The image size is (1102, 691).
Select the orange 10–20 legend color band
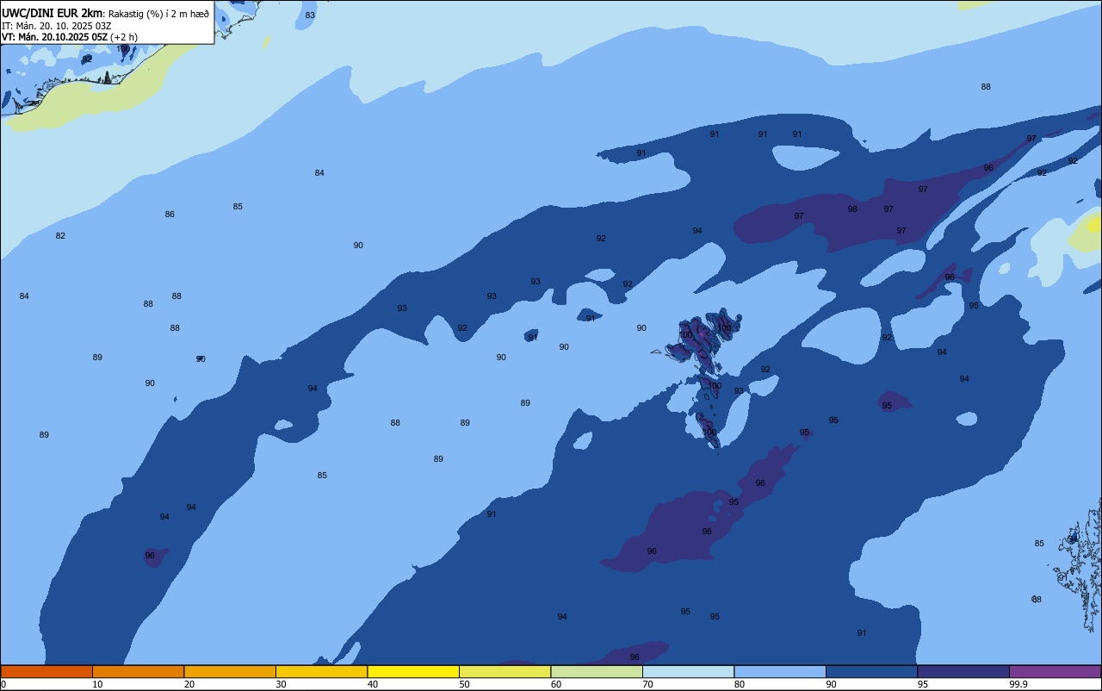(138, 671)
